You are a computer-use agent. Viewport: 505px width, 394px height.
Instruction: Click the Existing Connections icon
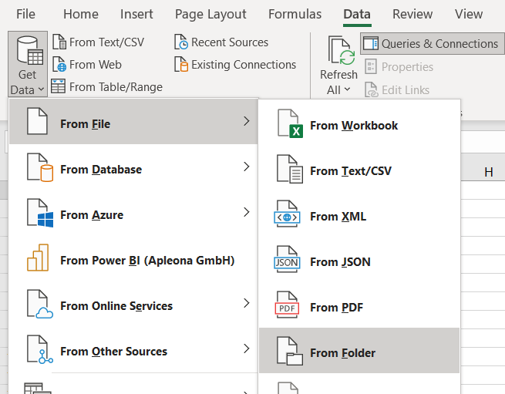click(181, 65)
